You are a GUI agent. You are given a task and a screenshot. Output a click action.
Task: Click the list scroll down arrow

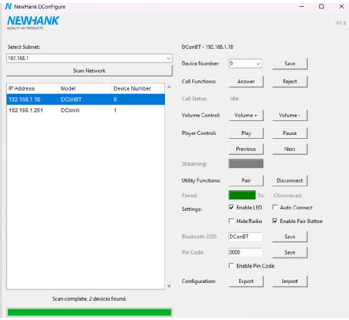tap(169, 286)
